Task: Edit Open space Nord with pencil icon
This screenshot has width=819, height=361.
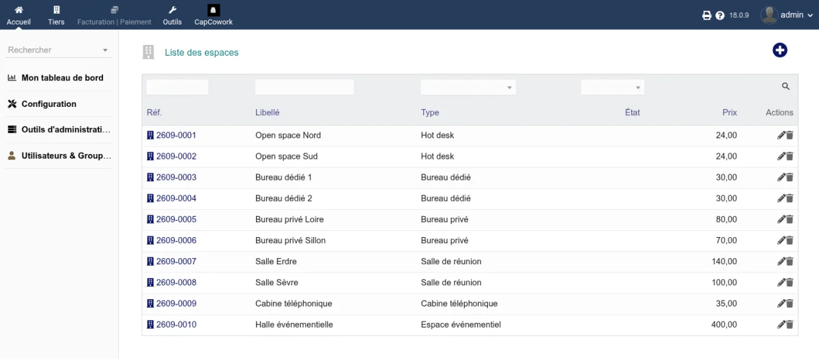Action: 781,136
